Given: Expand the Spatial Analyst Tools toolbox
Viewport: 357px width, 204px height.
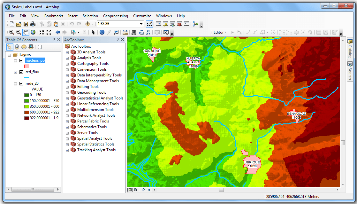Looking at the screenshot, I should [67, 139].
